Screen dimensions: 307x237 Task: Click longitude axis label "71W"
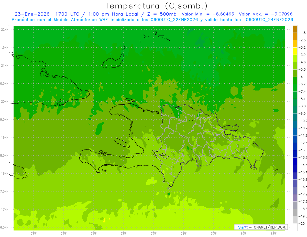tap(183, 234)
